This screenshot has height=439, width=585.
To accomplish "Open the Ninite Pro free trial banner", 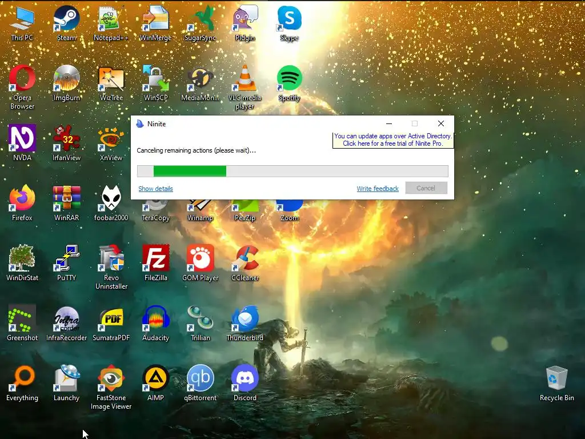I will [393, 139].
